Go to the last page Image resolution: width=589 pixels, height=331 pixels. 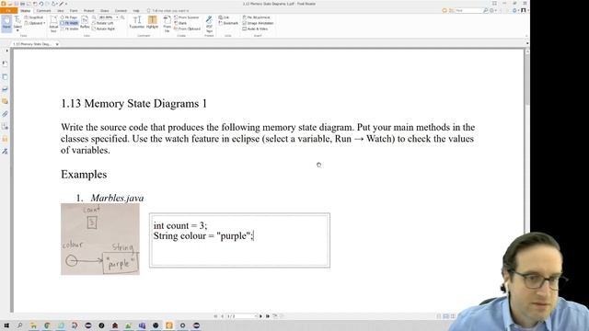tap(268, 316)
